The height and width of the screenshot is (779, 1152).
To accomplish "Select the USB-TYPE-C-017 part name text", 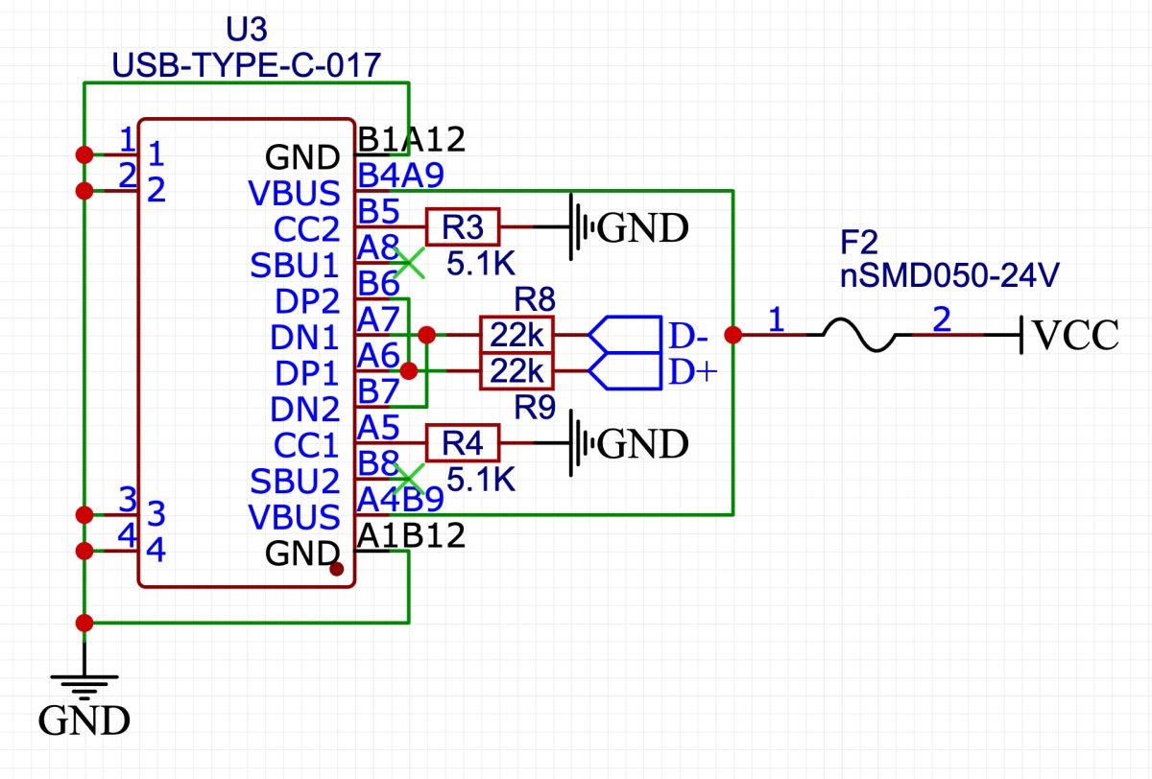I will coord(247,66).
